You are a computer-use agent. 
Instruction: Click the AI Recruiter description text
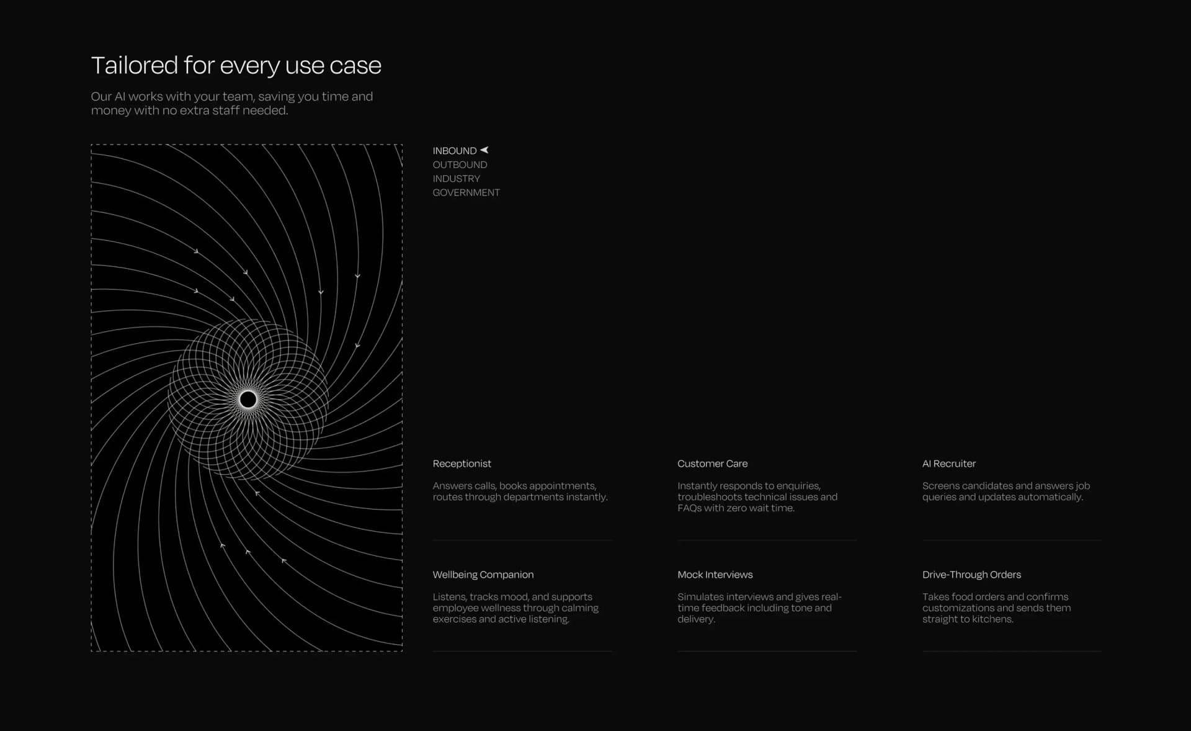[1005, 491]
